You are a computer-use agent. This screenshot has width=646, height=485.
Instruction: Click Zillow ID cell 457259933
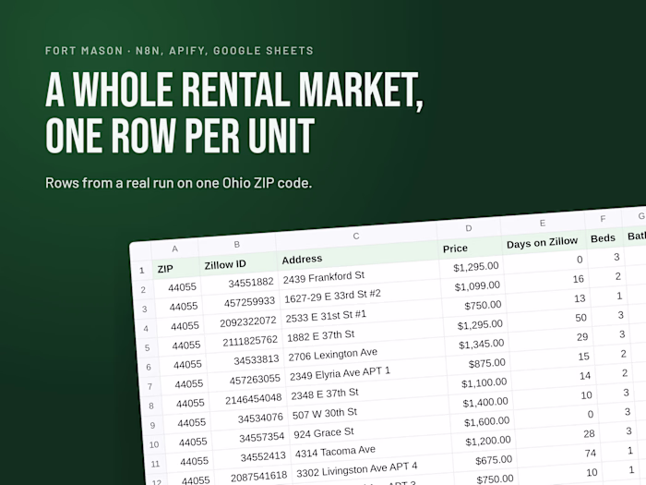[x=242, y=303]
